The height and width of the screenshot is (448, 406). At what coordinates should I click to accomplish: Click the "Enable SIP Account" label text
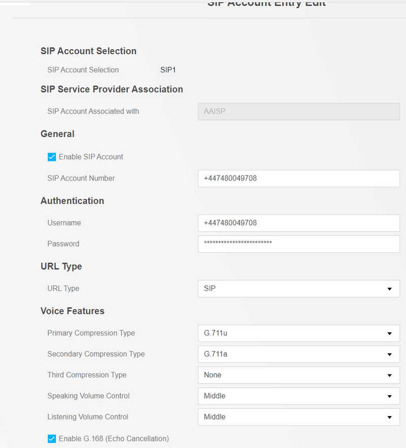(91, 157)
